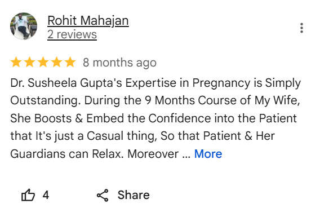Image resolution: width=320 pixels, height=221 pixels.
Task: View the reviewer's 2 reviews link
Action: coord(72,34)
